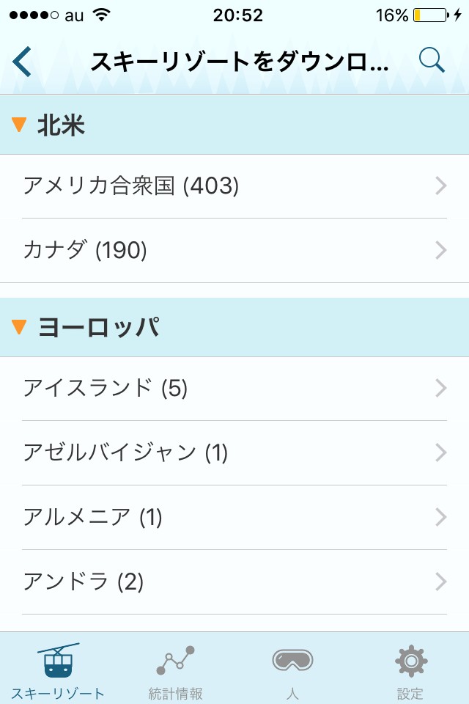Collapse the ヨーロッパ section triangle

pyautogui.click(x=20, y=327)
